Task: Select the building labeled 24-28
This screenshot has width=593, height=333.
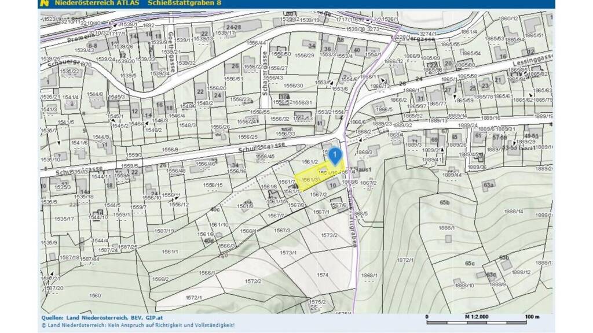Action: click(x=234, y=28)
